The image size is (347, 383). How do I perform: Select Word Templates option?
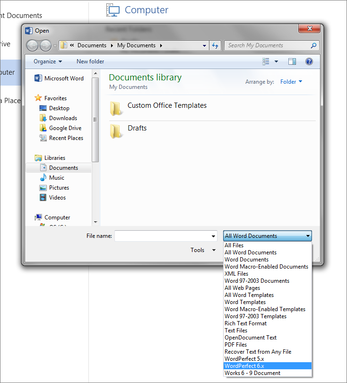click(268, 302)
